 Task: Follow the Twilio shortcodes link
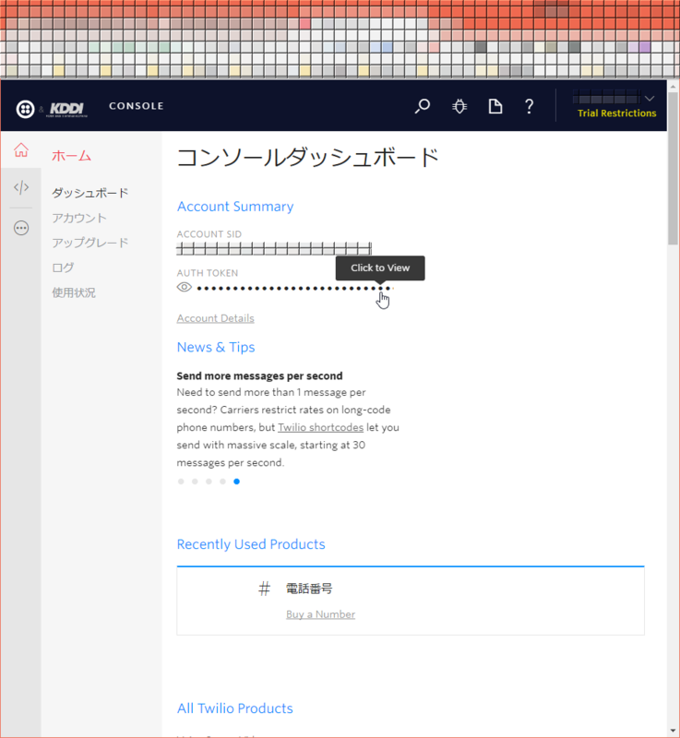[320, 427]
